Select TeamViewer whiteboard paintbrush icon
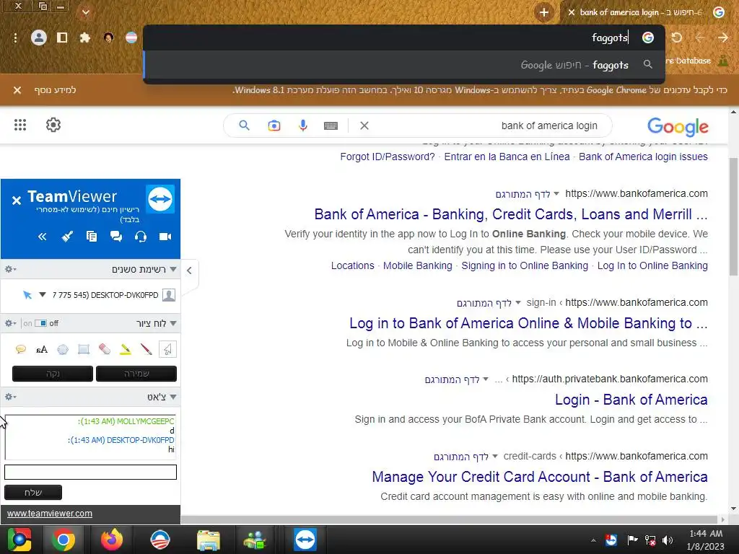This screenshot has height=554, width=739. point(67,237)
